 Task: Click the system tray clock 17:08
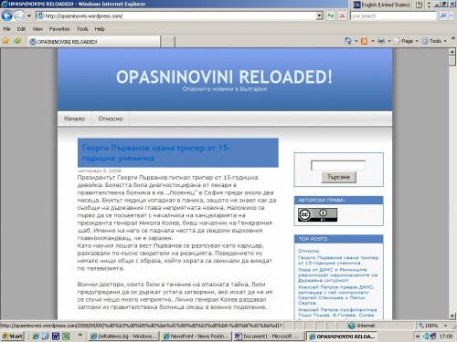pos(446,337)
